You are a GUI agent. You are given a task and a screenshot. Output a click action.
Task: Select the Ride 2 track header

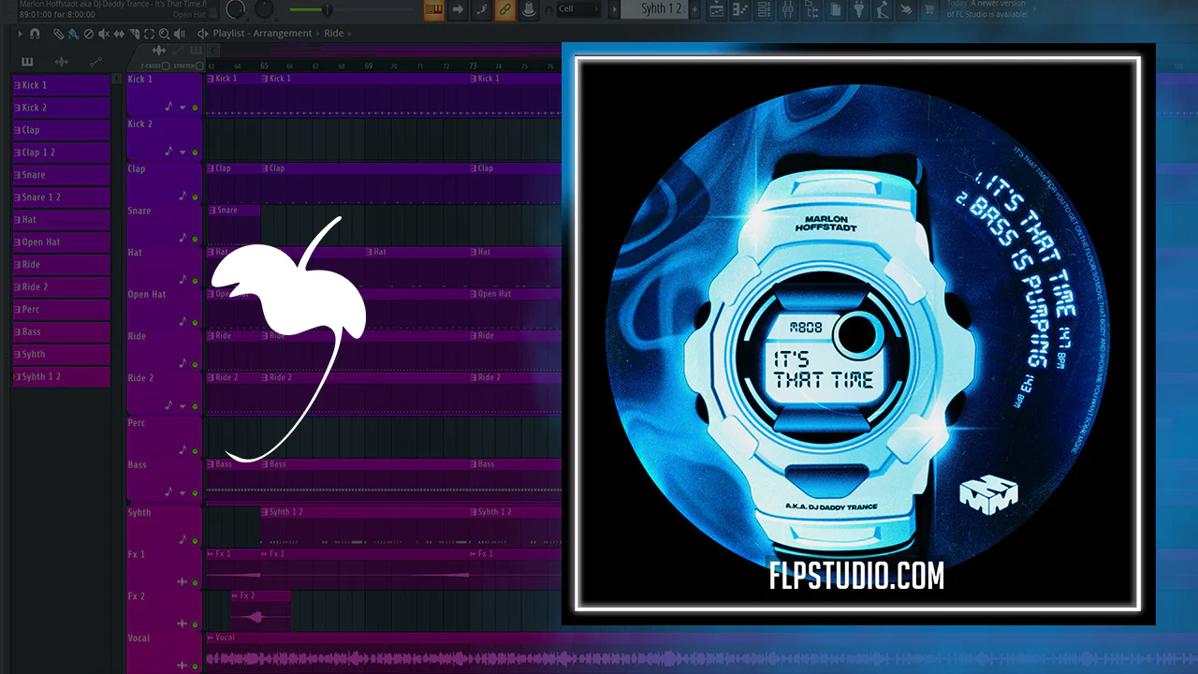click(x=164, y=391)
